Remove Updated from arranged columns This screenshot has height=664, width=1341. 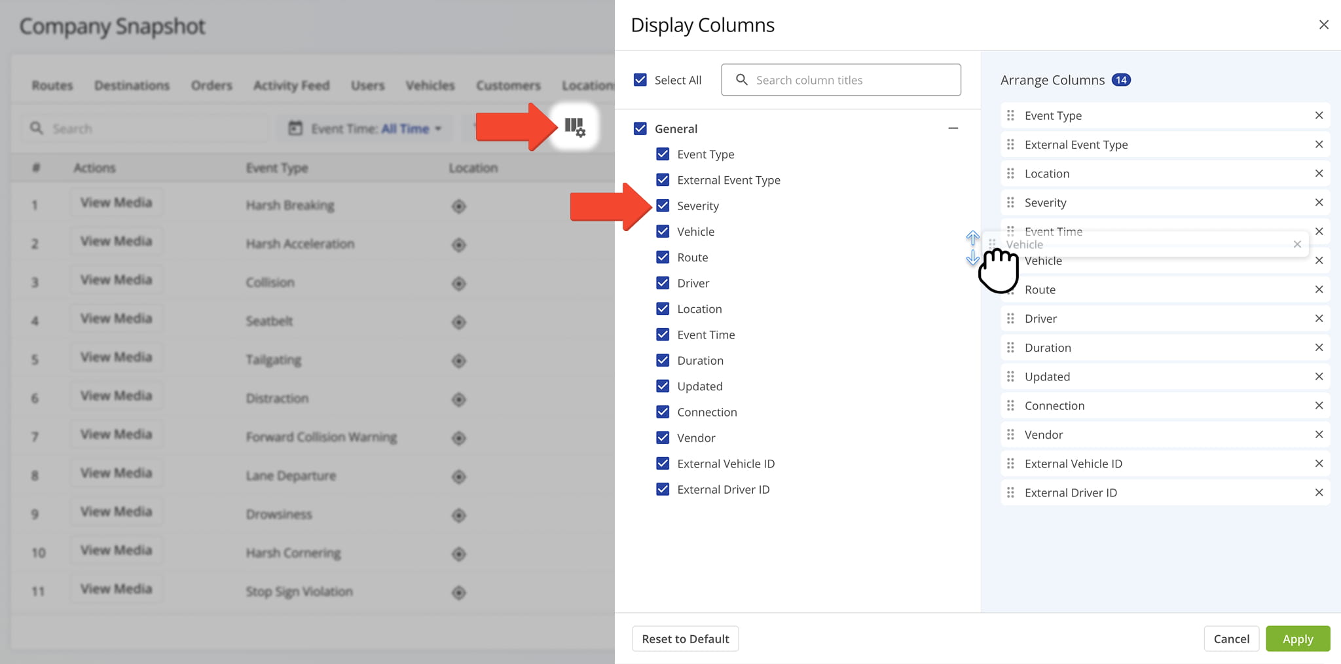(x=1319, y=377)
